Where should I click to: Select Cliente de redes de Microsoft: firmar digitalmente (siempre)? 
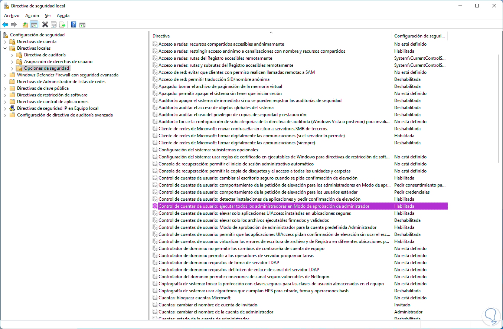(x=237, y=143)
